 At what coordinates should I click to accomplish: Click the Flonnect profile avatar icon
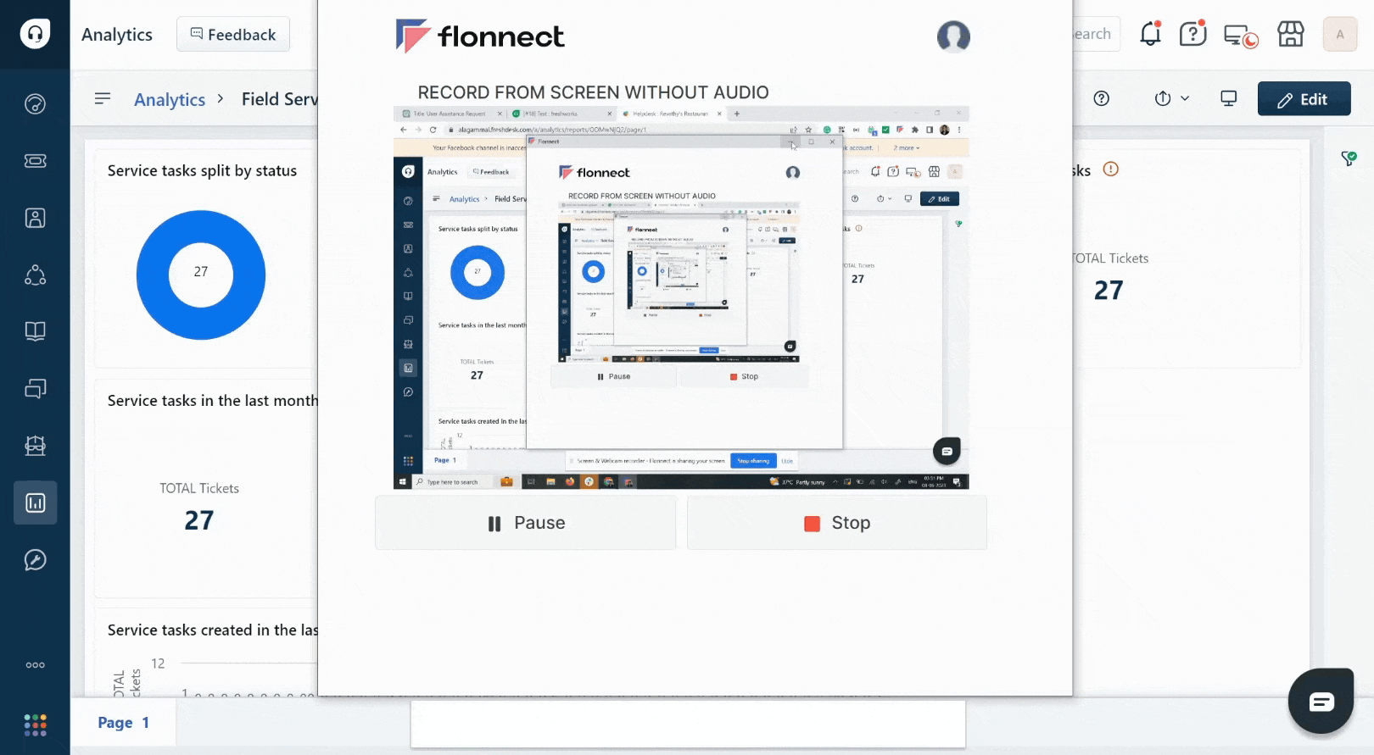[x=953, y=36]
